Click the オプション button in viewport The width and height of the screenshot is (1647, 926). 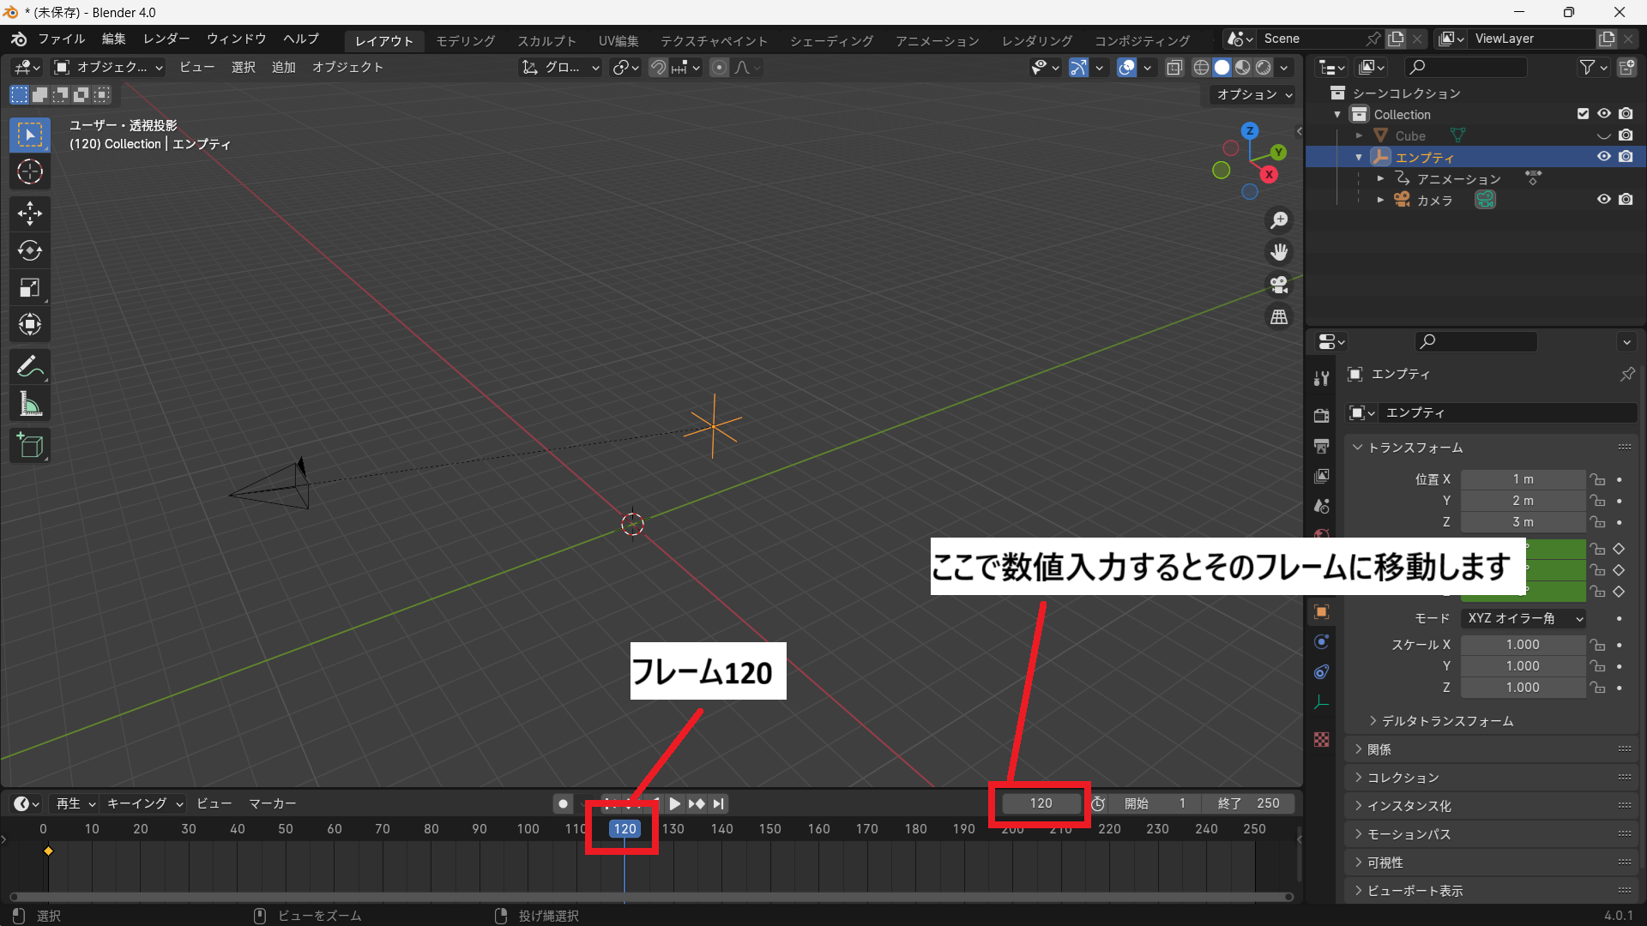point(1254,94)
